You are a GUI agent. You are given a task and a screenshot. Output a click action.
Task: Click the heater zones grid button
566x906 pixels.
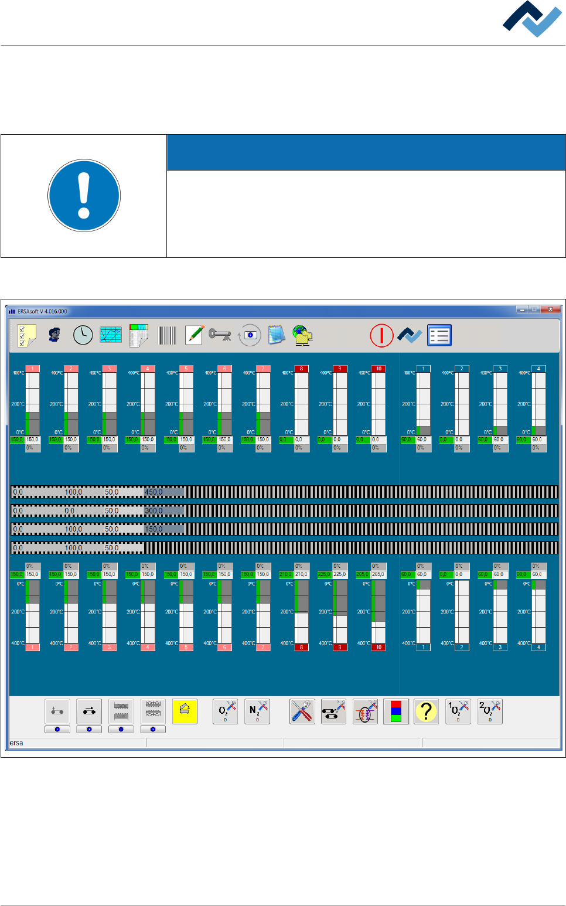[121, 711]
